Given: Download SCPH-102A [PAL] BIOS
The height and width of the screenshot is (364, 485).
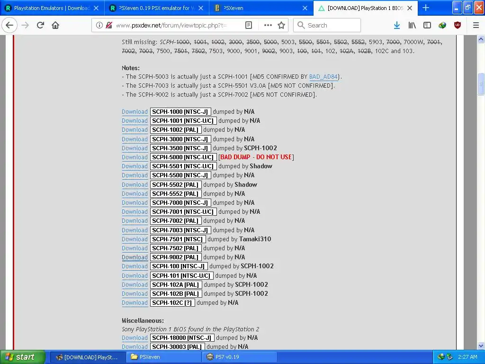Looking at the screenshot, I should (135, 285).
